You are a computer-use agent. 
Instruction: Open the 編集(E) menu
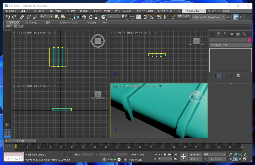click(25, 11)
